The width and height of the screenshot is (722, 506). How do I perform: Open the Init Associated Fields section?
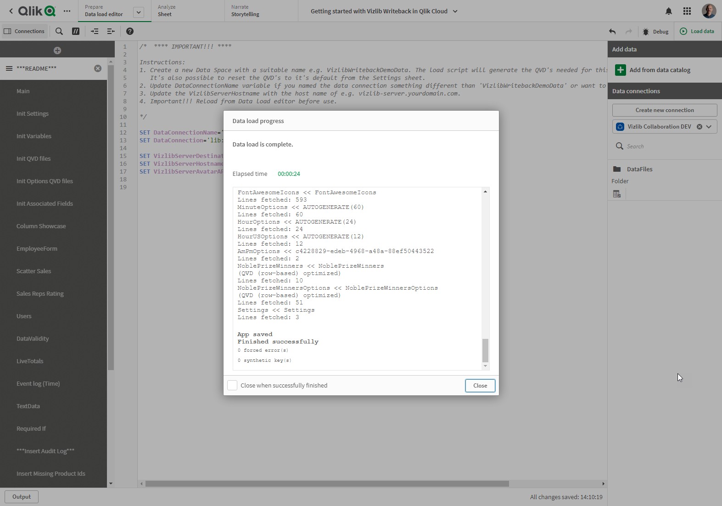click(53, 203)
